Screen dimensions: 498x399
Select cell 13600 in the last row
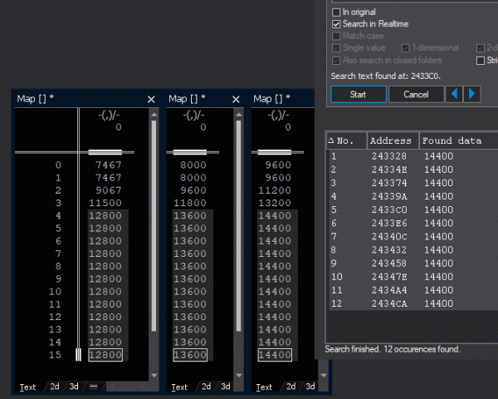(190, 355)
